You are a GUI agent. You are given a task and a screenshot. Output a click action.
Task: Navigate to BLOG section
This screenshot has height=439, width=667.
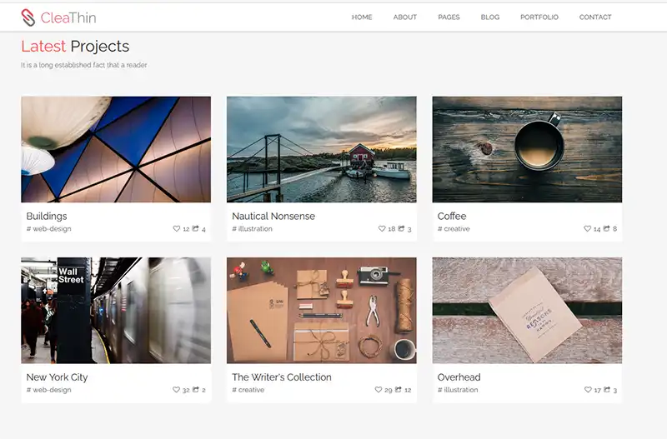(x=490, y=17)
